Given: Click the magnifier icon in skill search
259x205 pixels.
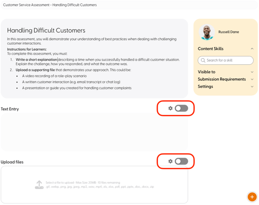Looking at the screenshot, I should pos(203,60).
